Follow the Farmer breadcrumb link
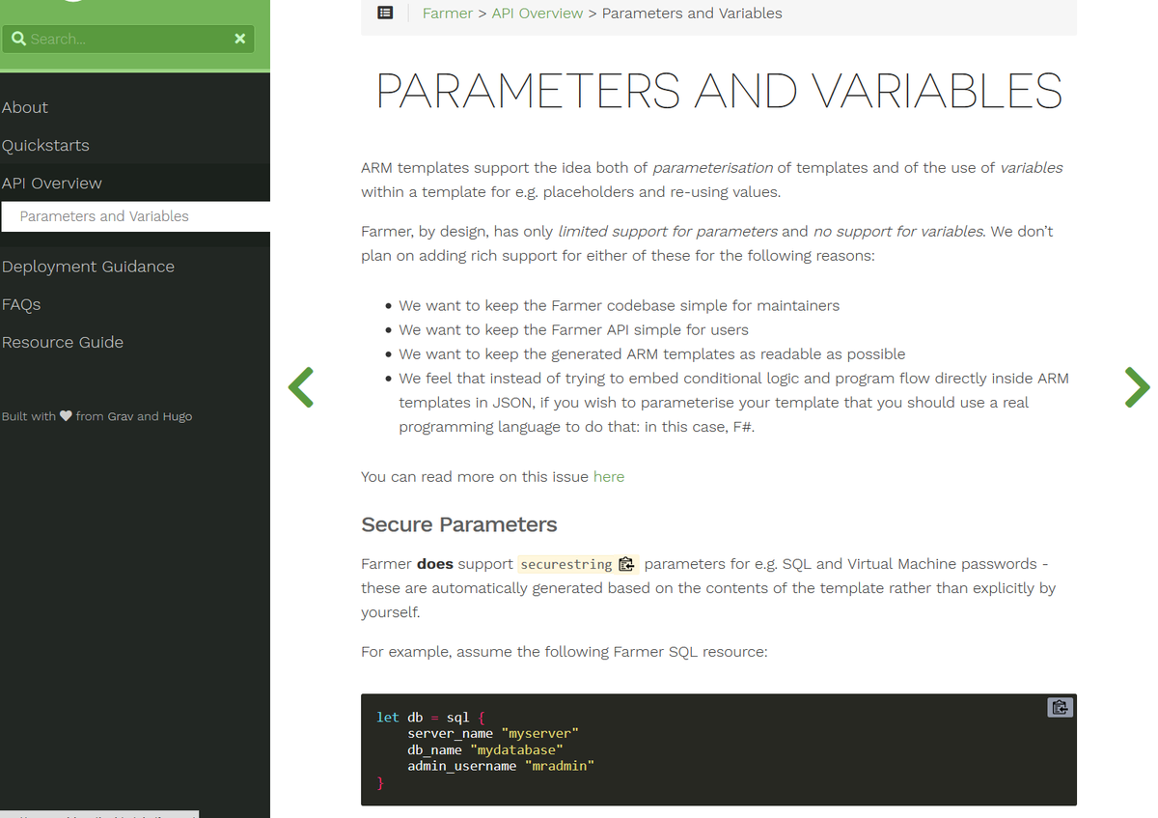Screen dimensions: 1158x818 click(448, 14)
